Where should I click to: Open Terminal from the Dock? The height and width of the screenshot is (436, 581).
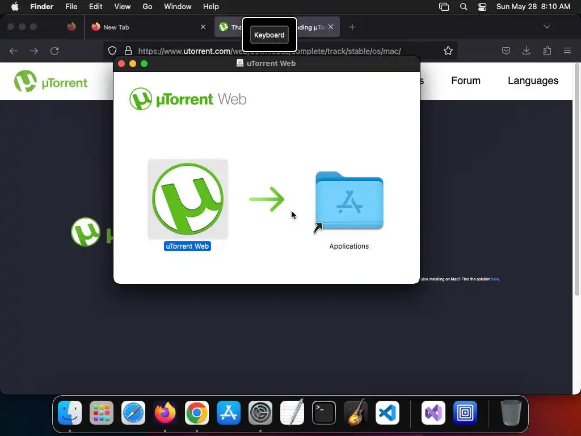[x=324, y=413]
